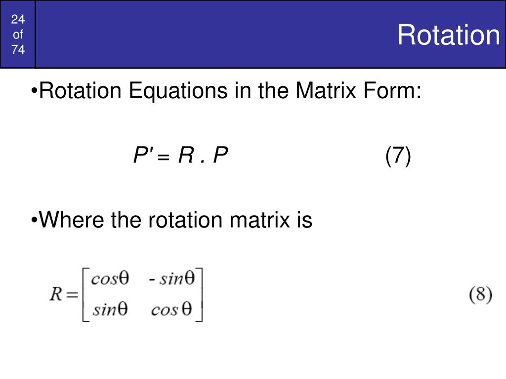Select 'Where the rotation matrix is' text
The height and width of the screenshot is (379, 506).
(x=175, y=220)
